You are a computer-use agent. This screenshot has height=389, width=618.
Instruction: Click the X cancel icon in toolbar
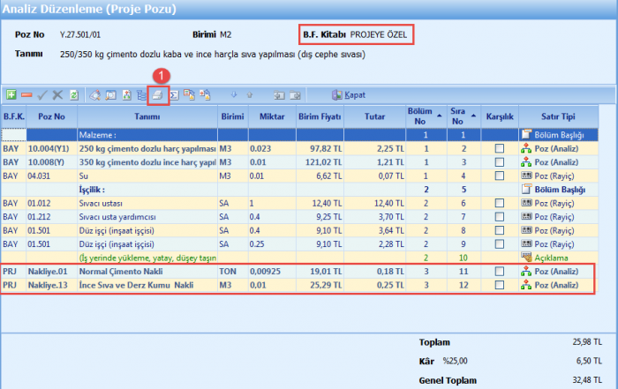tap(57, 94)
